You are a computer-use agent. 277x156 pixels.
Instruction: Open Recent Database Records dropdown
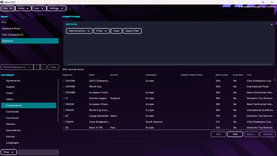[x=17, y=67]
